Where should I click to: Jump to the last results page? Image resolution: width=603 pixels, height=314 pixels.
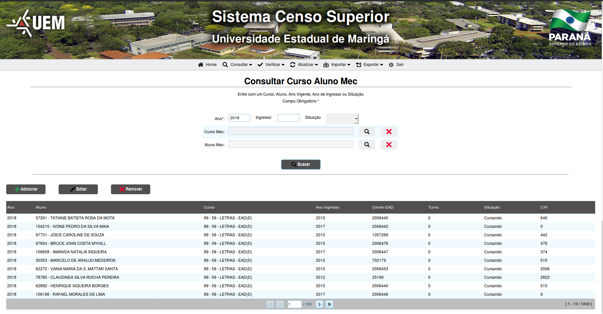tap(329, 304)
